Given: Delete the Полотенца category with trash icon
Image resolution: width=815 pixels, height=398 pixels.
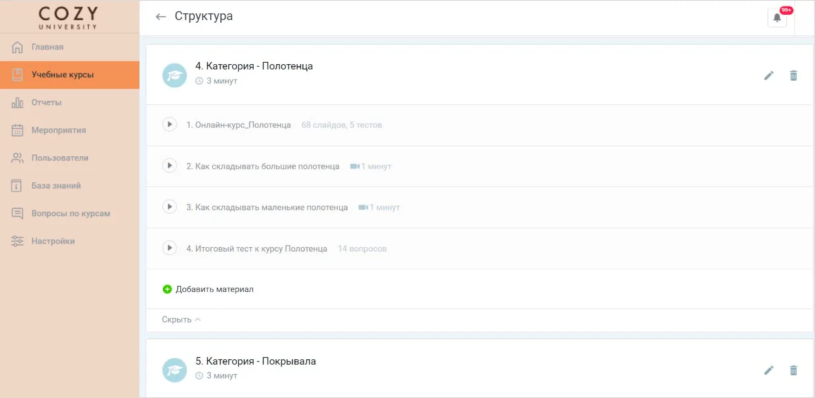Looking at the screenshot, I should pos(793,75).
